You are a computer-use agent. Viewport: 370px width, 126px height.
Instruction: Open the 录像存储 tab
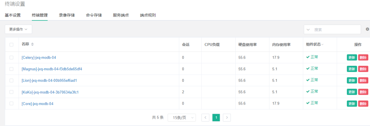point(67,15)
